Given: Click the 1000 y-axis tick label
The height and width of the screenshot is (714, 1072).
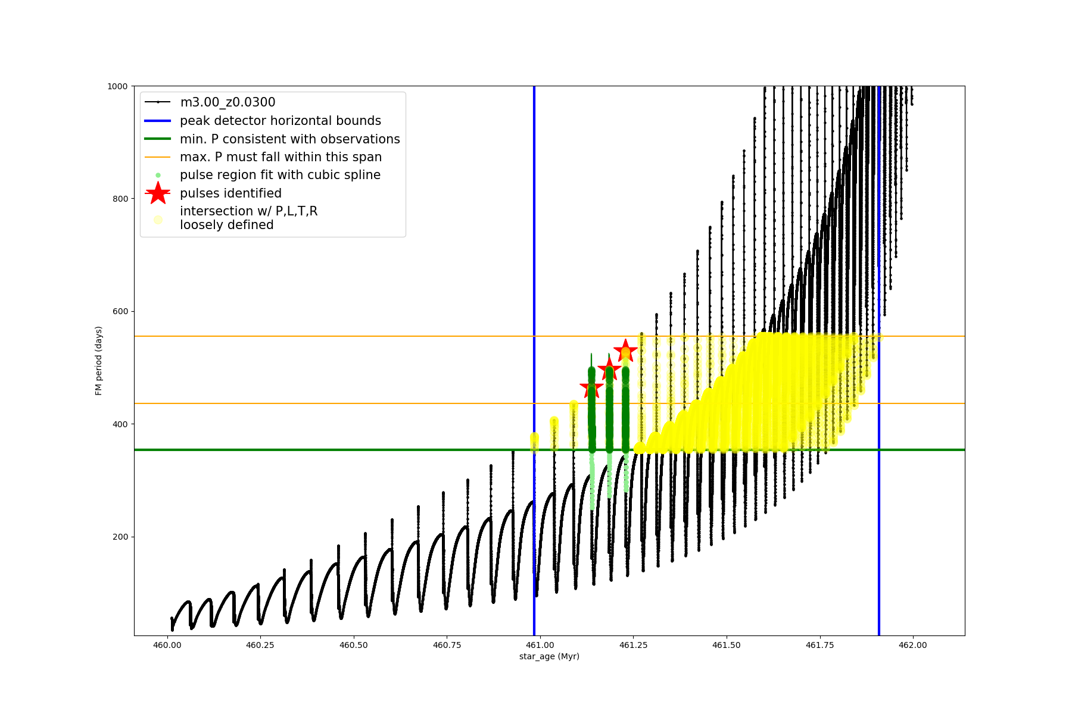Looking at the screenshot, I should point(117,86).
